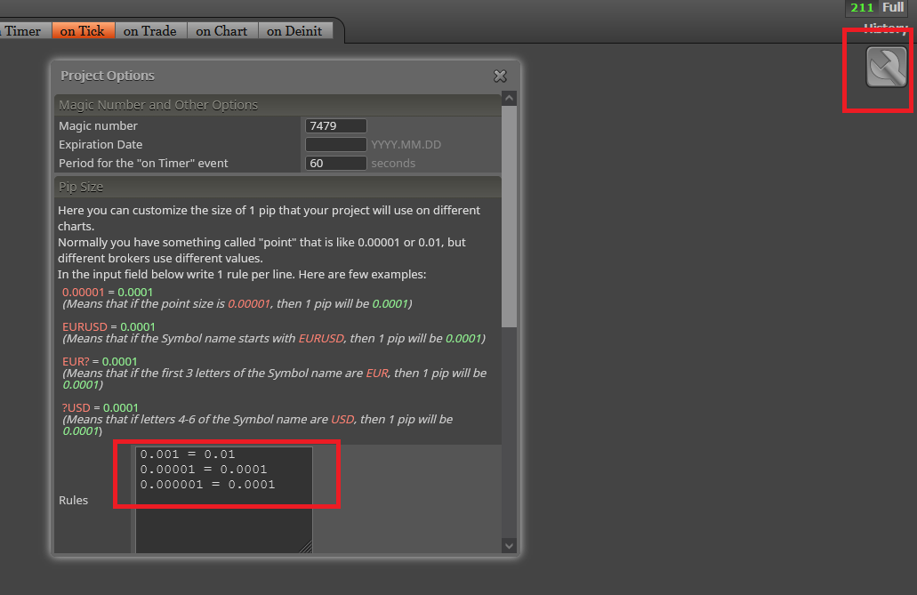The image size is (917, 595).
Task: Click the green 211 counter
Action: [862, 7]
